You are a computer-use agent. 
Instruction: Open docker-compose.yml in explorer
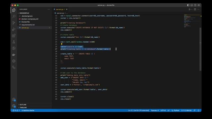pyautogui.click(x=30, y=19)
